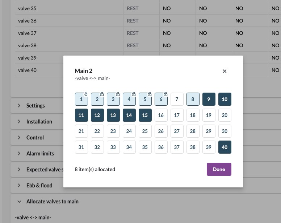
Task: Toggle light-blue valve 8 tile
Action: 193,99
